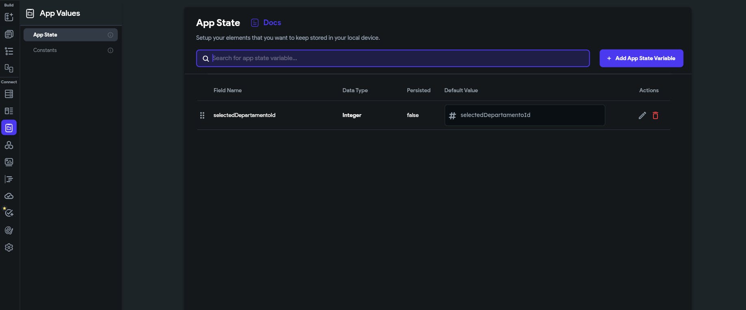Open the Widget Tree icon in sidebar
Screen dimensions: 746x310
(x=9, y=51)
